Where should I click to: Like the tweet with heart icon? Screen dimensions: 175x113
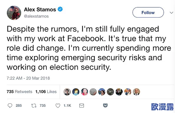pos(58,106)
